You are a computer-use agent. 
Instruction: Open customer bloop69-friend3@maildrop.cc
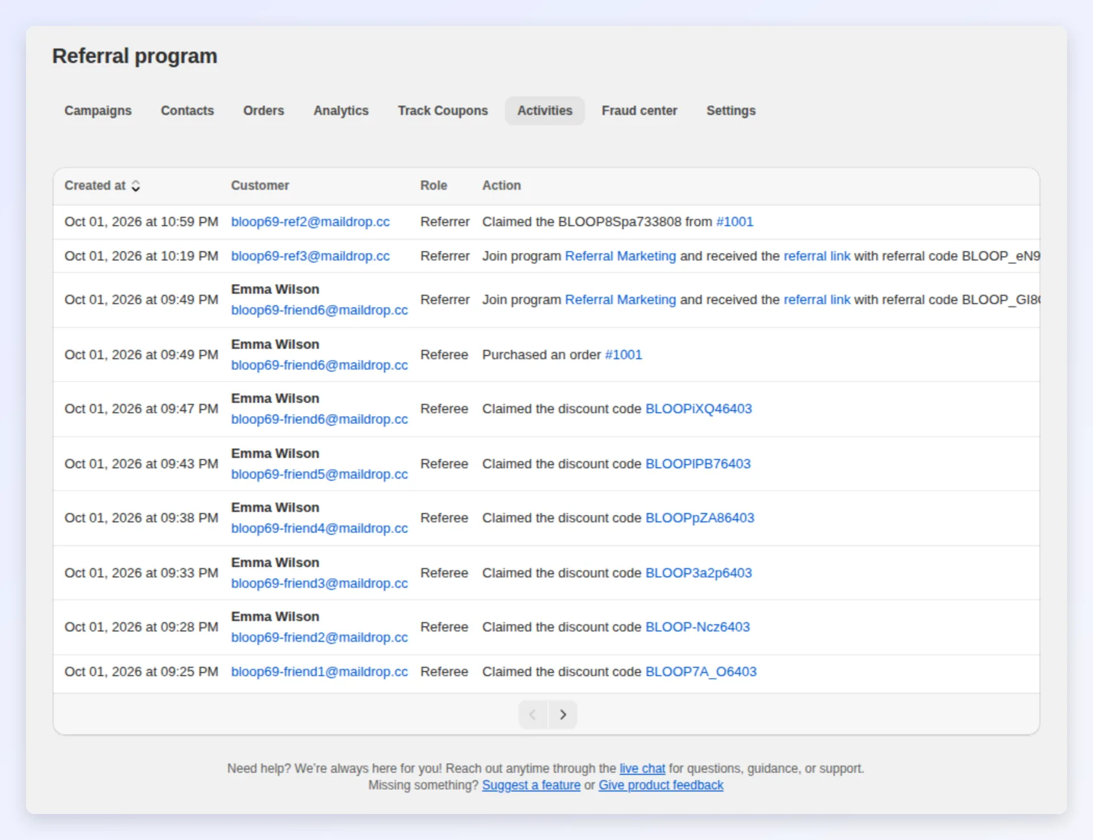click(x=319, y=584)
